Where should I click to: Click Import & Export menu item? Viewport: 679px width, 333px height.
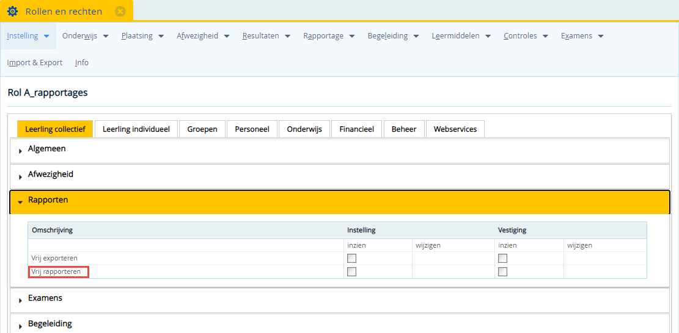(35, 63)
